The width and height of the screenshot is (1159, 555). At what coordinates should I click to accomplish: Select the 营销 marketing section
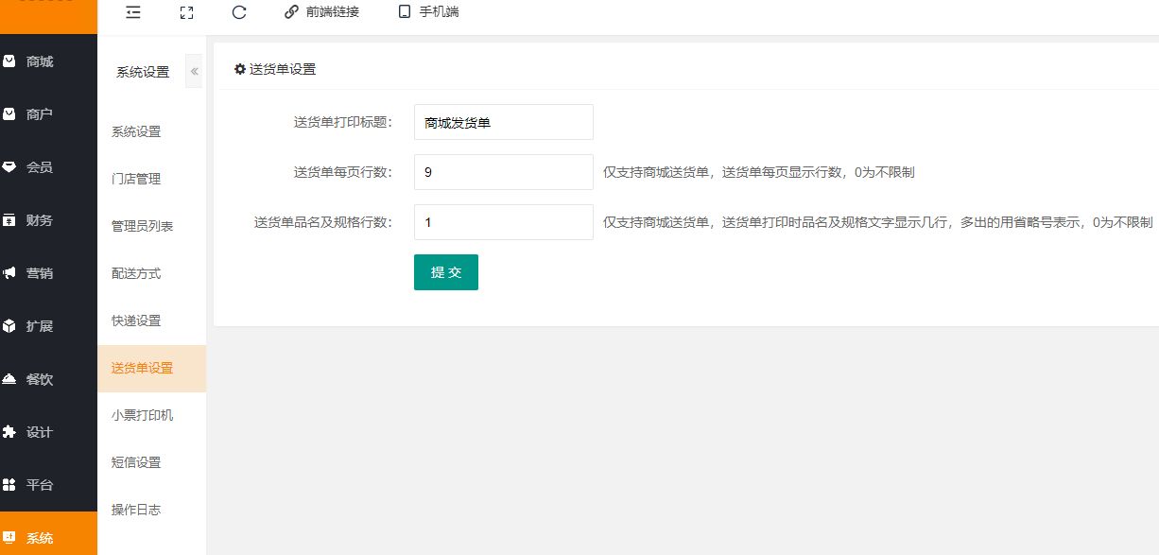coord(40,273)
